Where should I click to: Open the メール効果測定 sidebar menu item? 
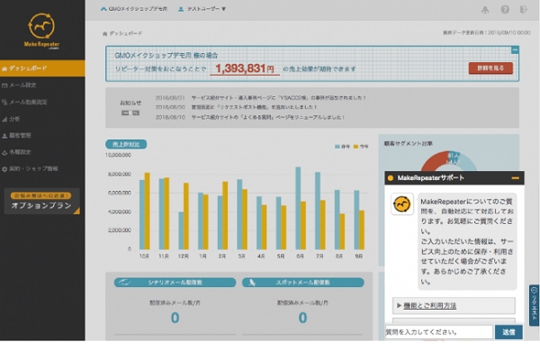coord(42,102)
